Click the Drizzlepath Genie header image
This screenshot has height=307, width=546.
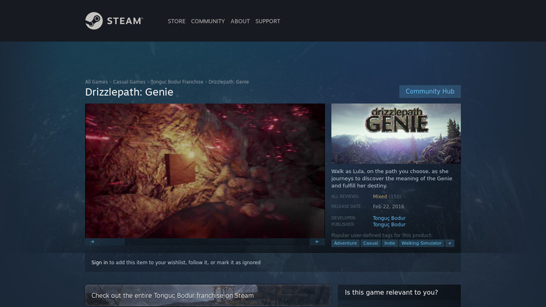coord(396,133)
